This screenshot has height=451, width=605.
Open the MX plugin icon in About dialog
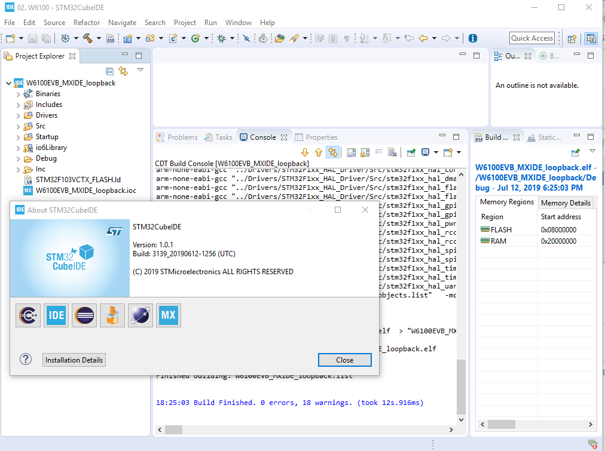(x=169, y=315)
